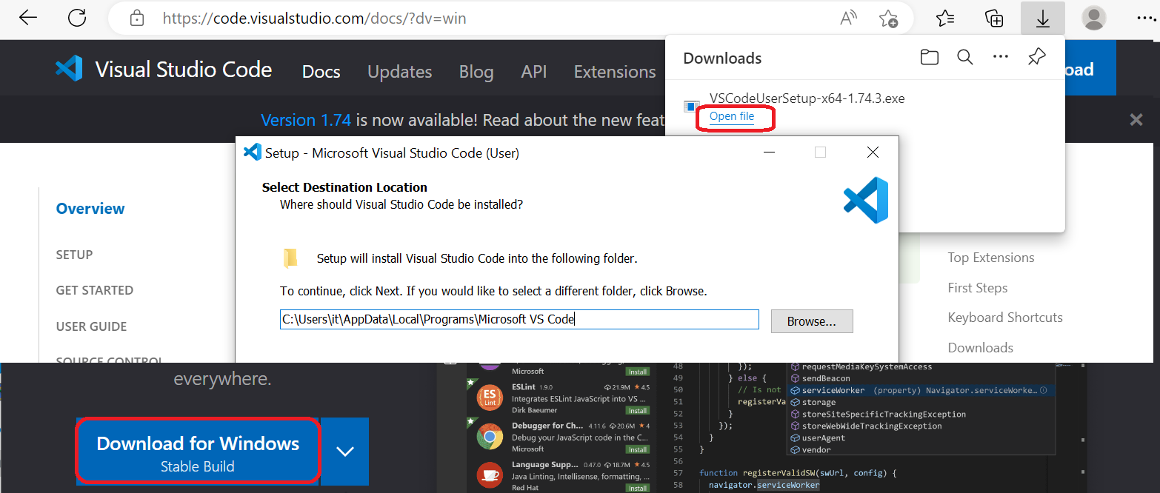Click the Open file link for VSCodeUserSetup
Image resolution: width=1160 pixels, height=493 pixels.
tap(732, 116)
